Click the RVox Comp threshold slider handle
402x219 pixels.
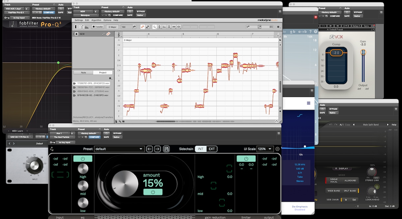(x=336, y=53)
